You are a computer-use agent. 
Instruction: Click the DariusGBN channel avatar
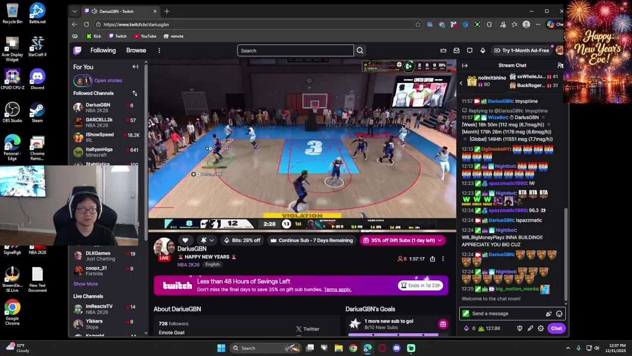(163, 249)
